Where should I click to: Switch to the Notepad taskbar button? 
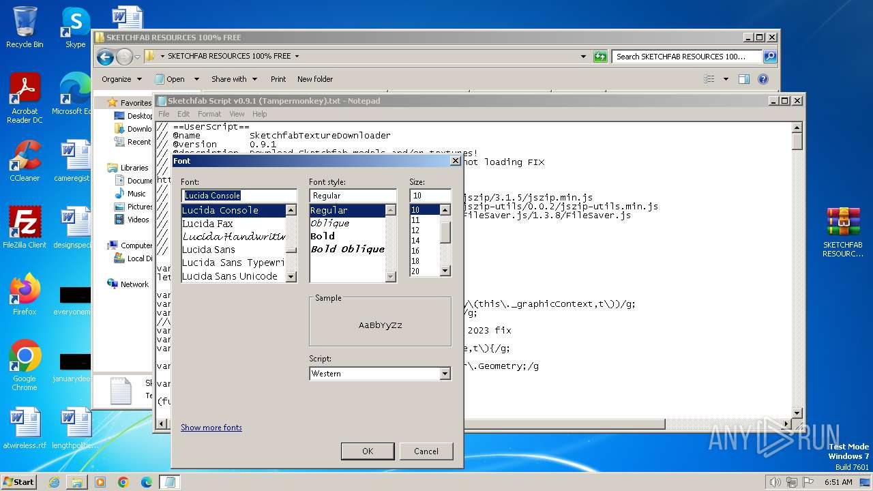coord(169,482)
